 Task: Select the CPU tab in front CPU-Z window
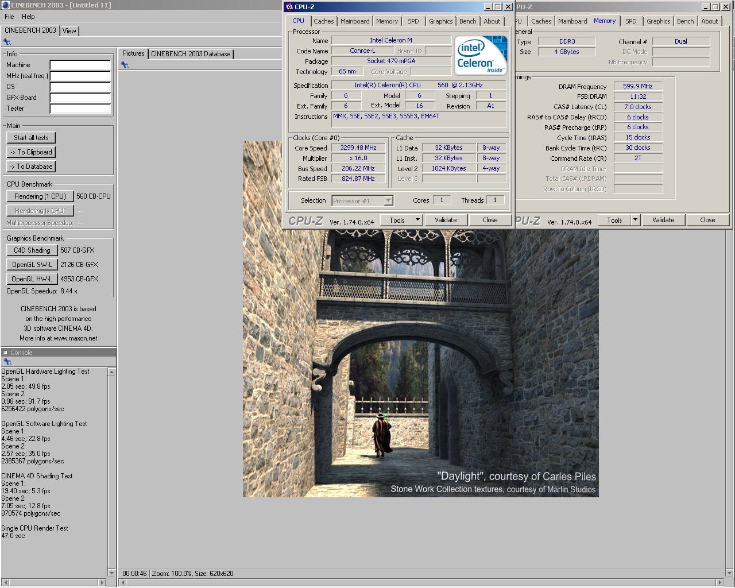(299, 21)
